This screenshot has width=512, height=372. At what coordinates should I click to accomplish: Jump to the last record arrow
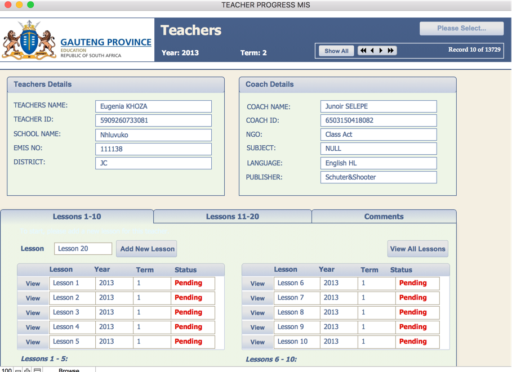click(x=391, y=51)
